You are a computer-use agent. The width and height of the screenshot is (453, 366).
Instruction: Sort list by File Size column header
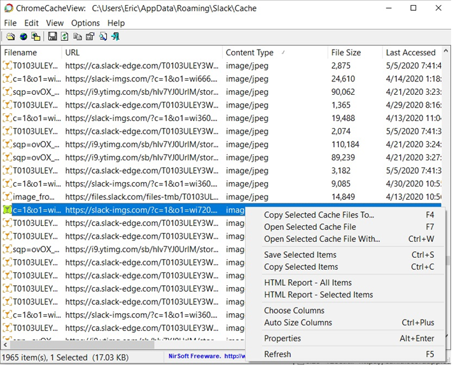(x=345, y=53)
